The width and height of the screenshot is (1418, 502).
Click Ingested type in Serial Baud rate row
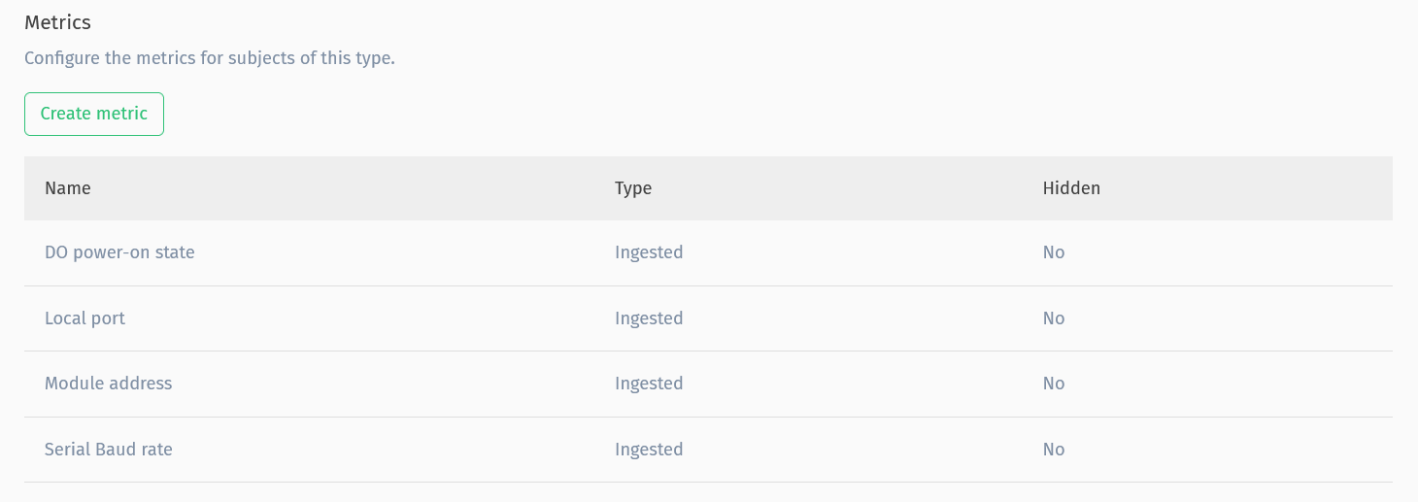[649, 450]
